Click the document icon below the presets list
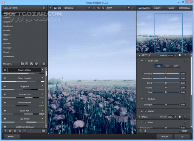The height and width of the screenshot is (141, 194). [10, 131]
